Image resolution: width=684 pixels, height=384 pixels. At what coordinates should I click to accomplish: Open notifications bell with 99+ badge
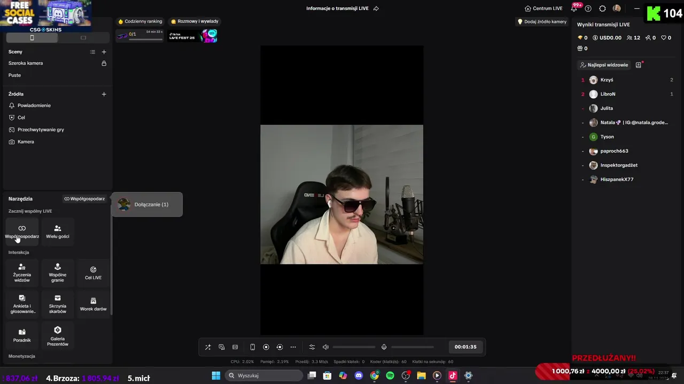click(574, 8)
